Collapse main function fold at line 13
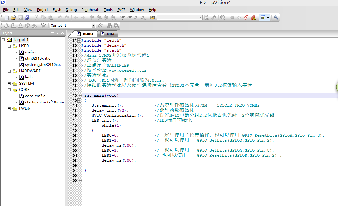This screenshot has width=338, height=206. click(79, 101)
